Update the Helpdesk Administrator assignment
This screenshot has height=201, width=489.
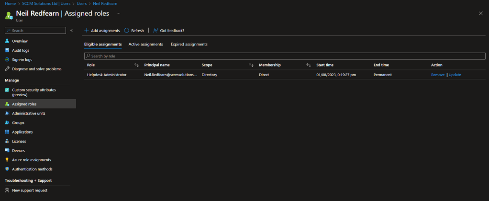[455, 75]
